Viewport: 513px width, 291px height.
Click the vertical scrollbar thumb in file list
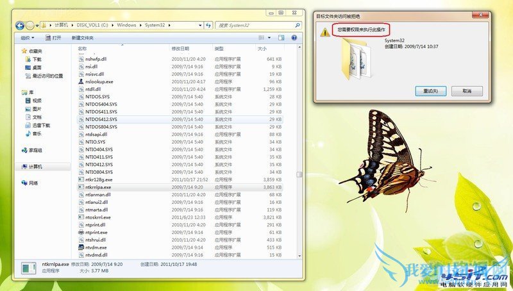tap(299, 174)
